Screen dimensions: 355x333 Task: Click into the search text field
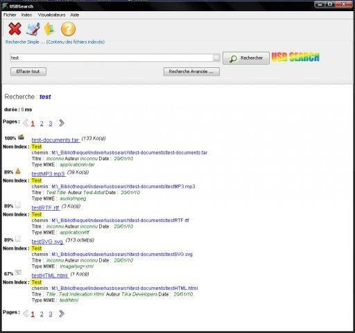(112, 58)
